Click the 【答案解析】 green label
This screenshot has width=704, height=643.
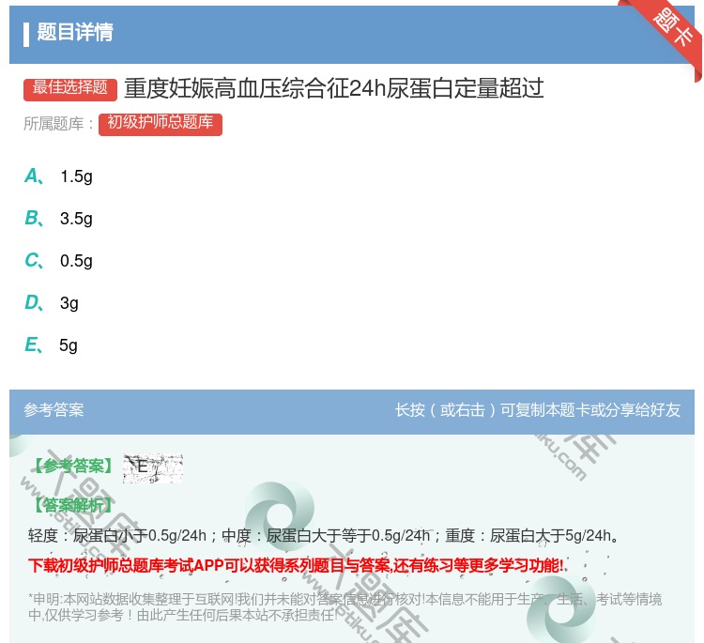74,505
